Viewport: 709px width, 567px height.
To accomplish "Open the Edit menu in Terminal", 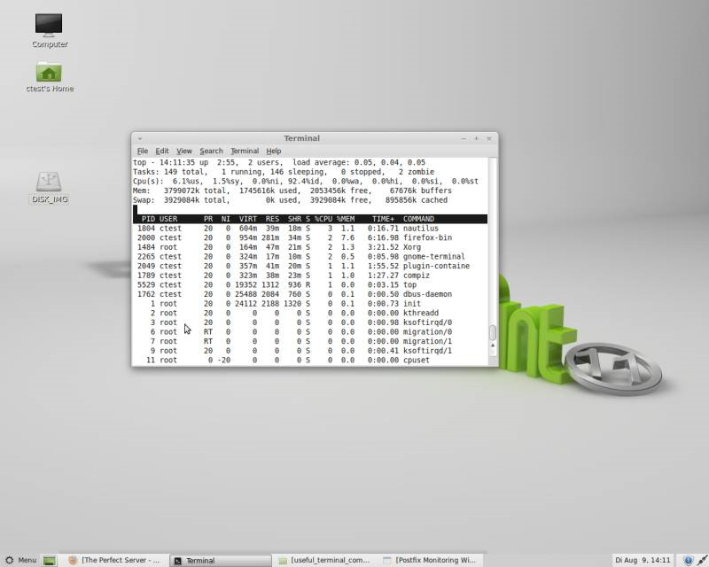I will pos(162,150).
